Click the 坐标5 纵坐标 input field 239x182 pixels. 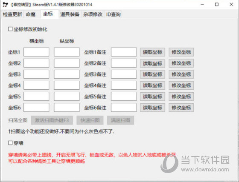[67, 97]
